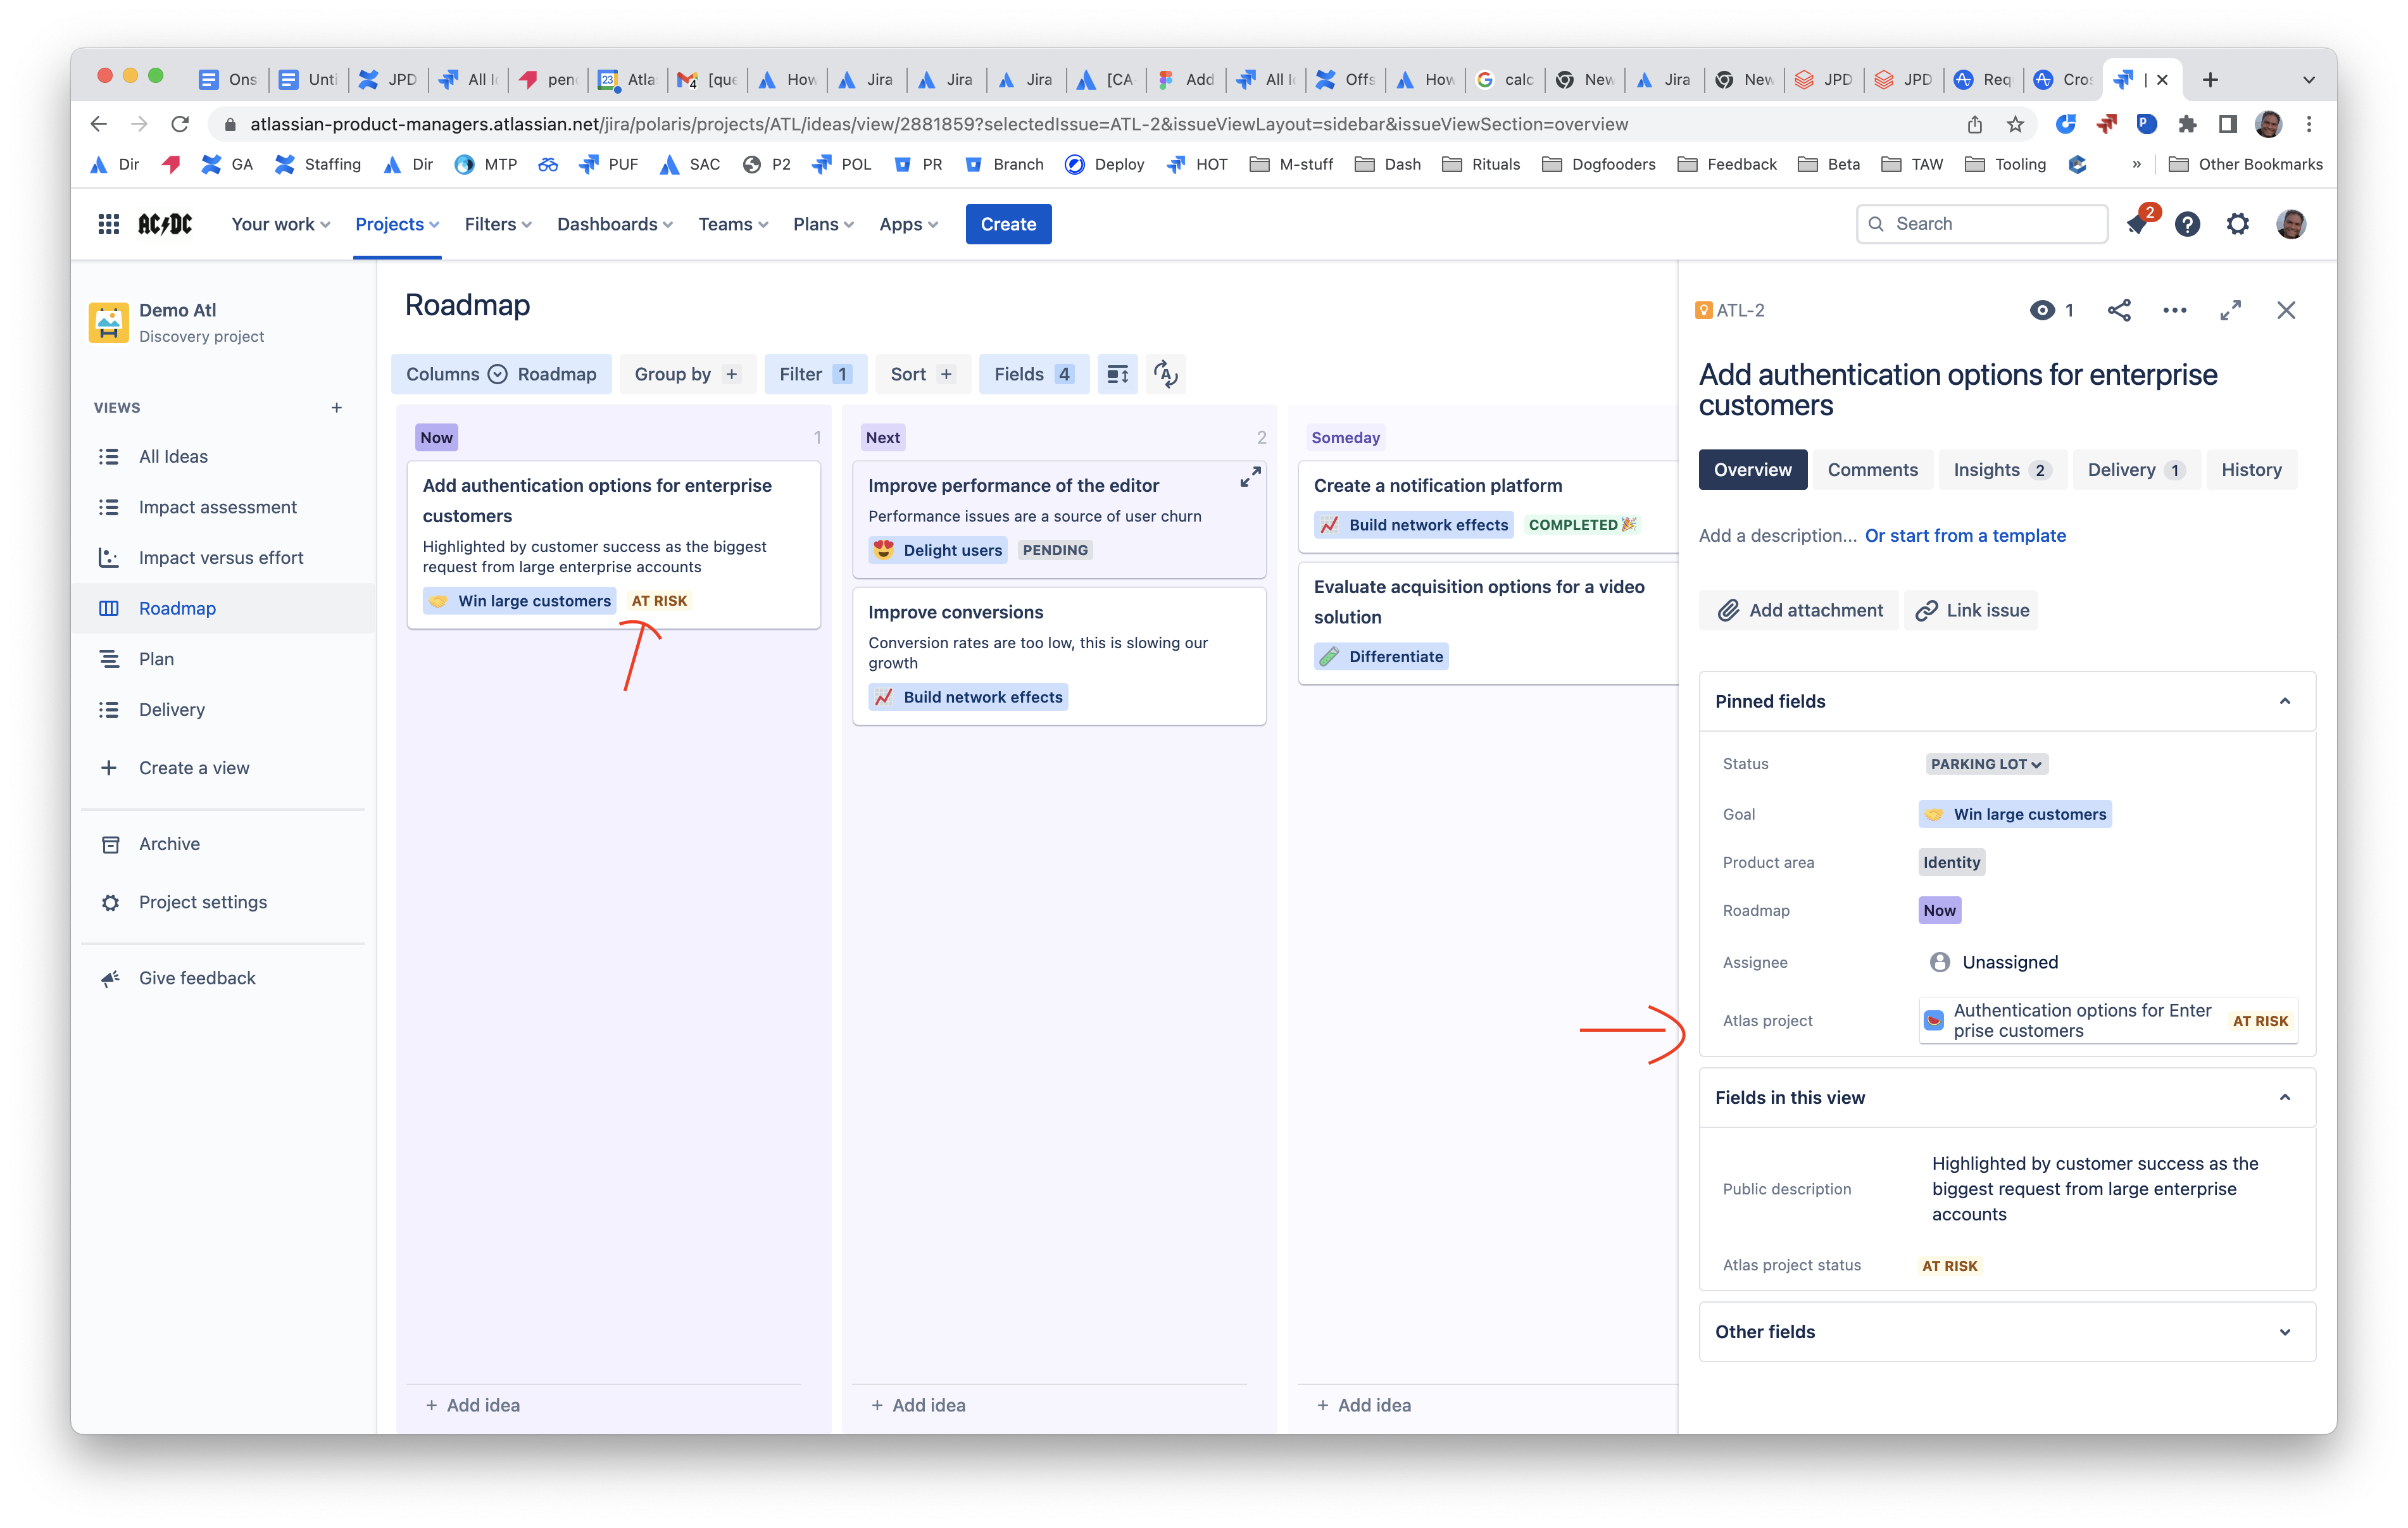Toggle the watch eye icon on ATL-2
Image resolution: width=2408 pixels, height=1528 pixels.
pos(2042,310)
